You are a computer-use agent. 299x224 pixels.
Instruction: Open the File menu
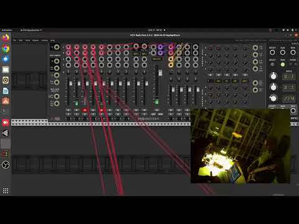pos(14,40)
